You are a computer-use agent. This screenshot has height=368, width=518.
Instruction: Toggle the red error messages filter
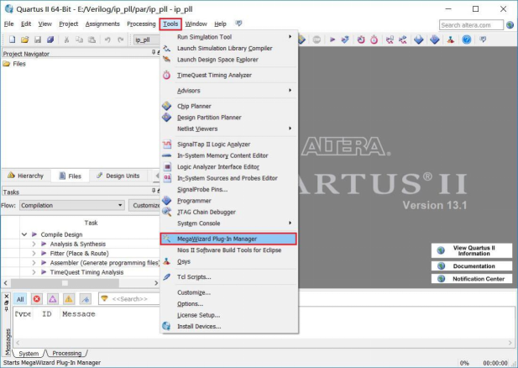37,299
